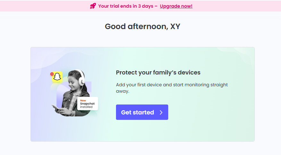This screenshot has width=281, height=155.
Task: Open the "Upgrade now!" link
Action: pyautogui.click(x=176, y=6)
